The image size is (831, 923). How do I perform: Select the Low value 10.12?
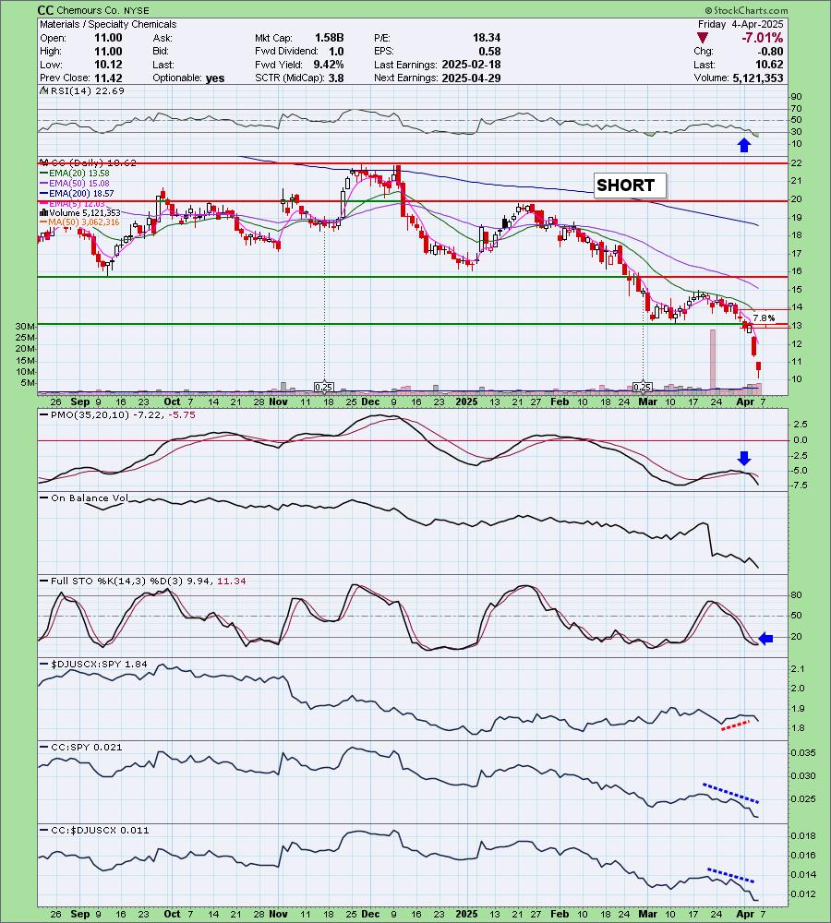tap(108, 65)
